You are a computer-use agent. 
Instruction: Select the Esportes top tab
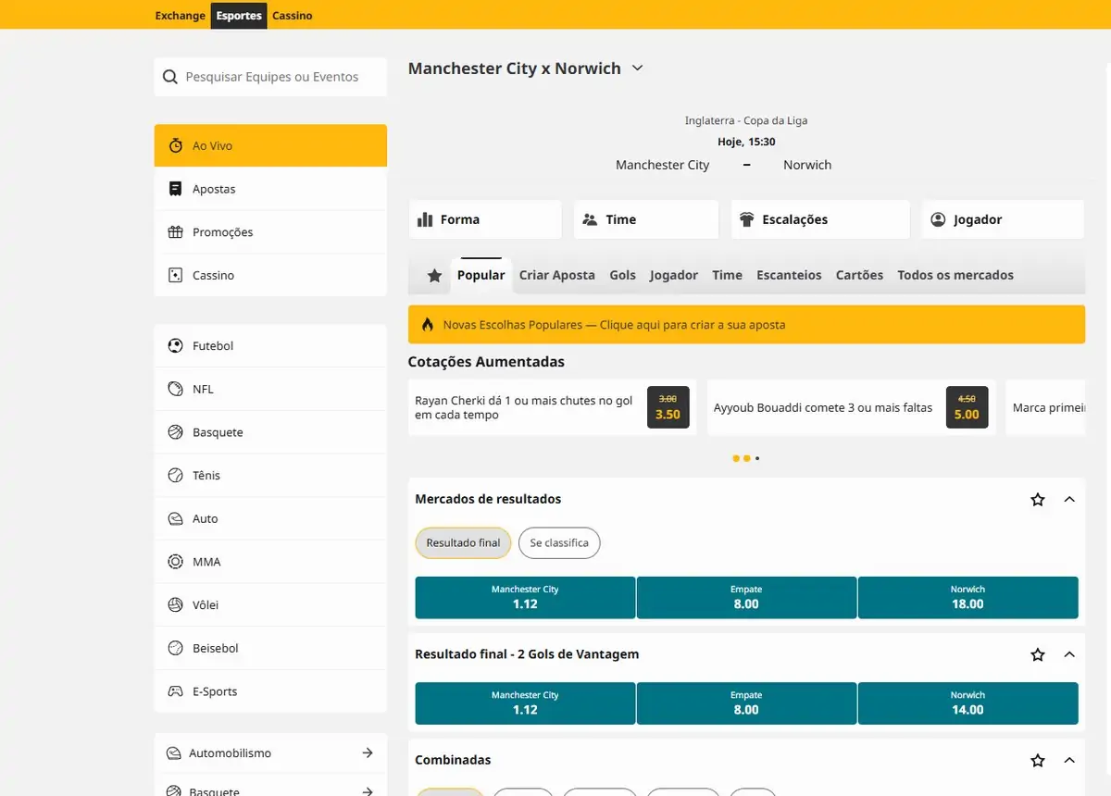coord(239,16)
